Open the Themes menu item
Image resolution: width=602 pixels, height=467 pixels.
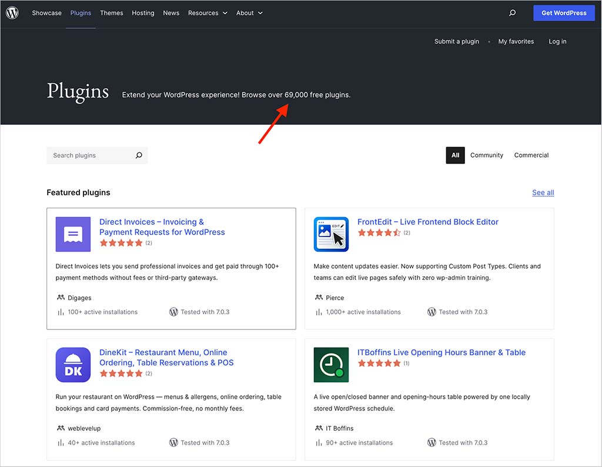pos(111,13)
